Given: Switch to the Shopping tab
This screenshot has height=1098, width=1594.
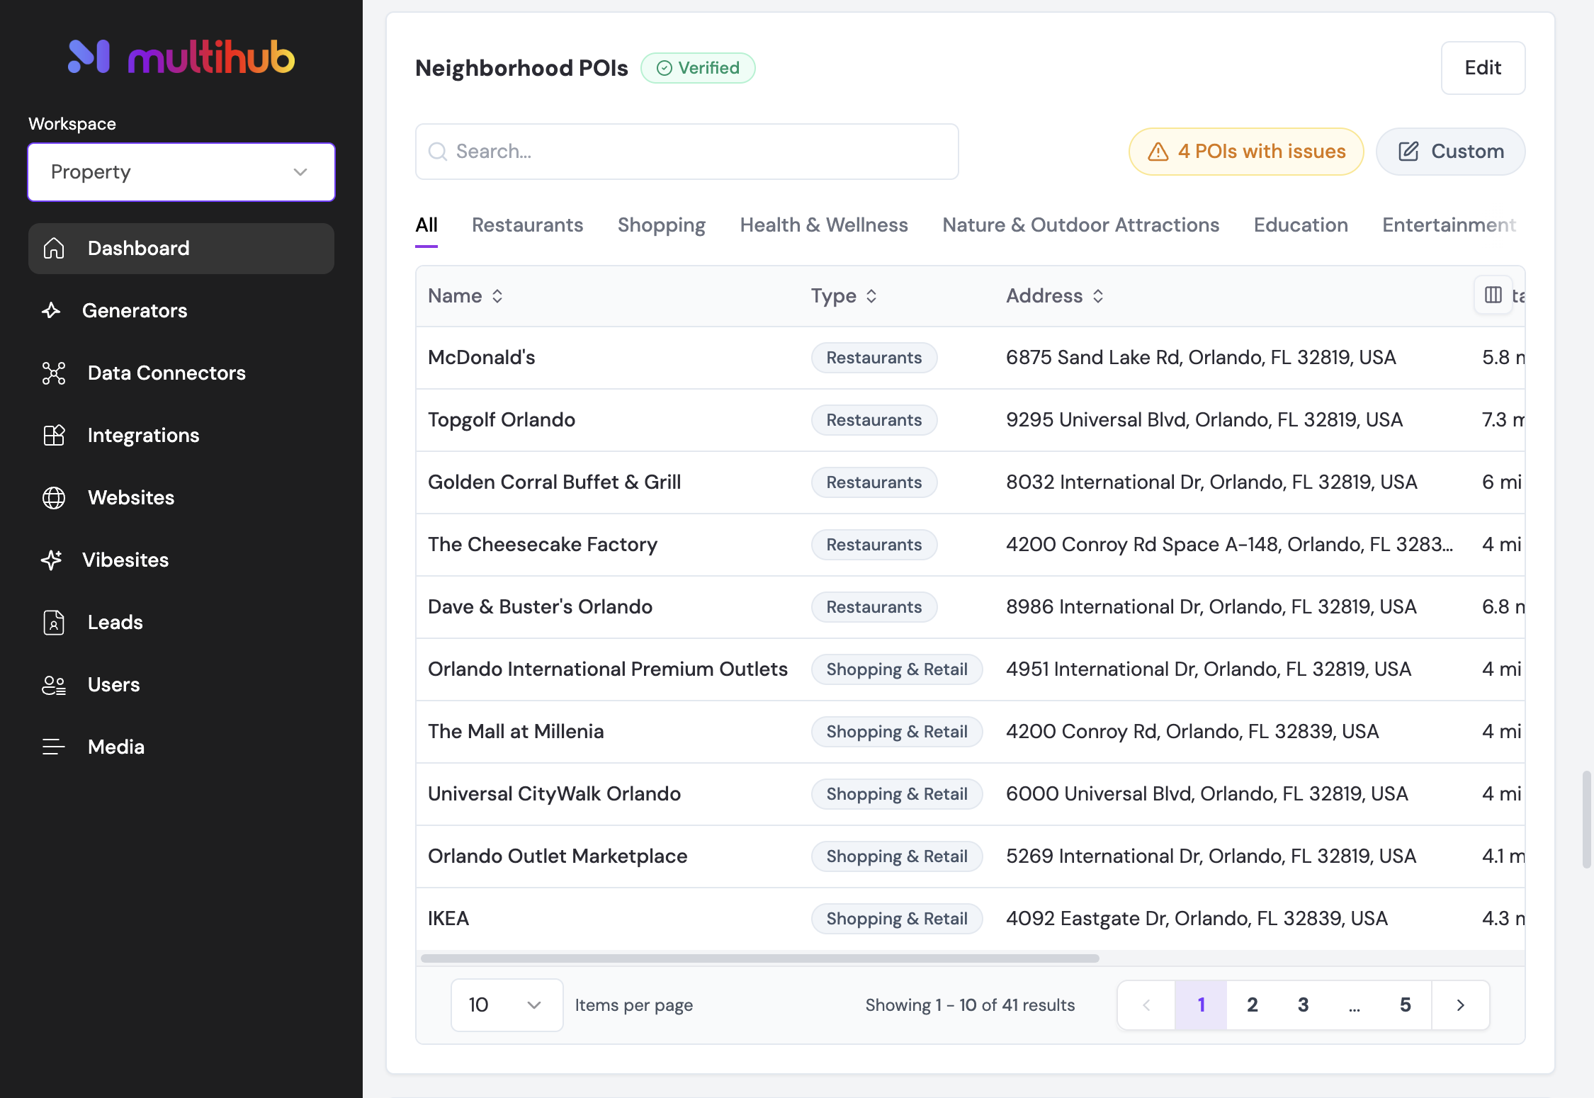Looking at the screenshot, I should tap(662, 225).
